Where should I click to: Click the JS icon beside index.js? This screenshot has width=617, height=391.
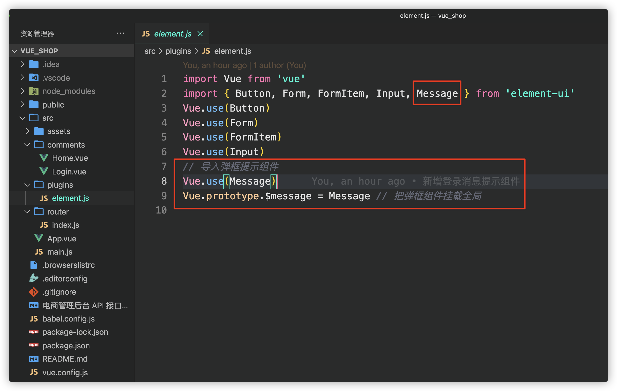[44, 225]
